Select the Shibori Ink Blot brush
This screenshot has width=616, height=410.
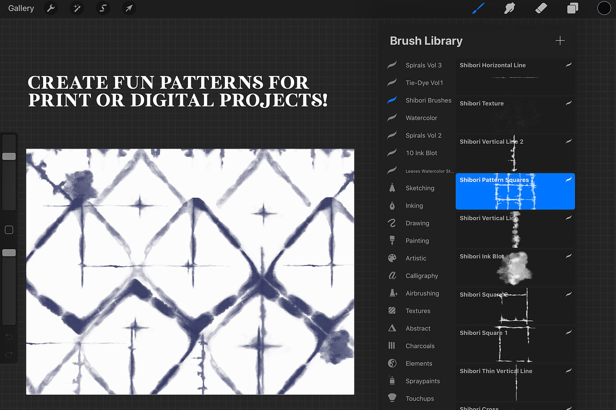pos(515,268)
